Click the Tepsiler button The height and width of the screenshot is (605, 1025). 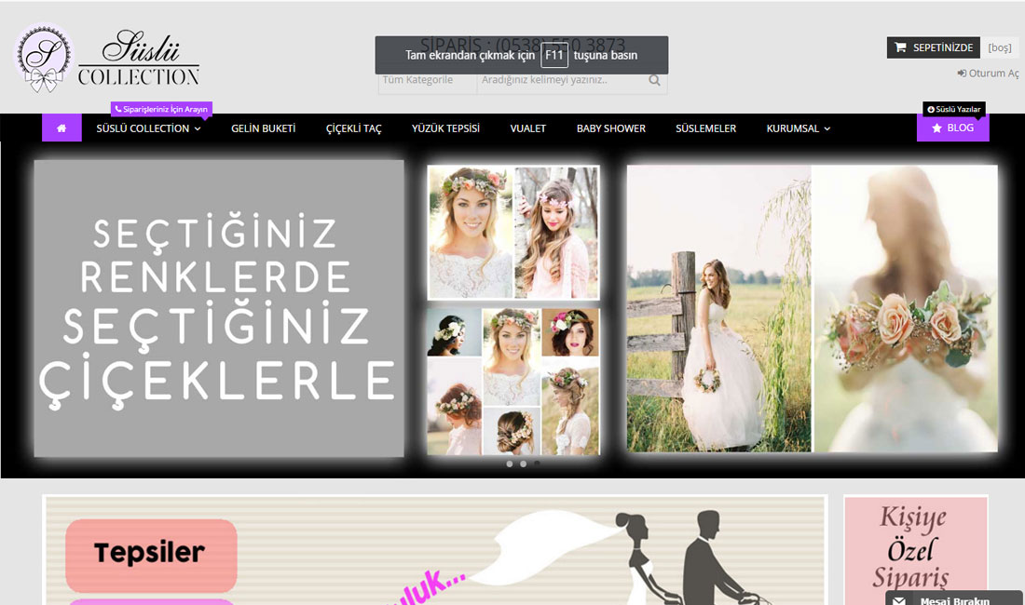[x=151, y=555]
